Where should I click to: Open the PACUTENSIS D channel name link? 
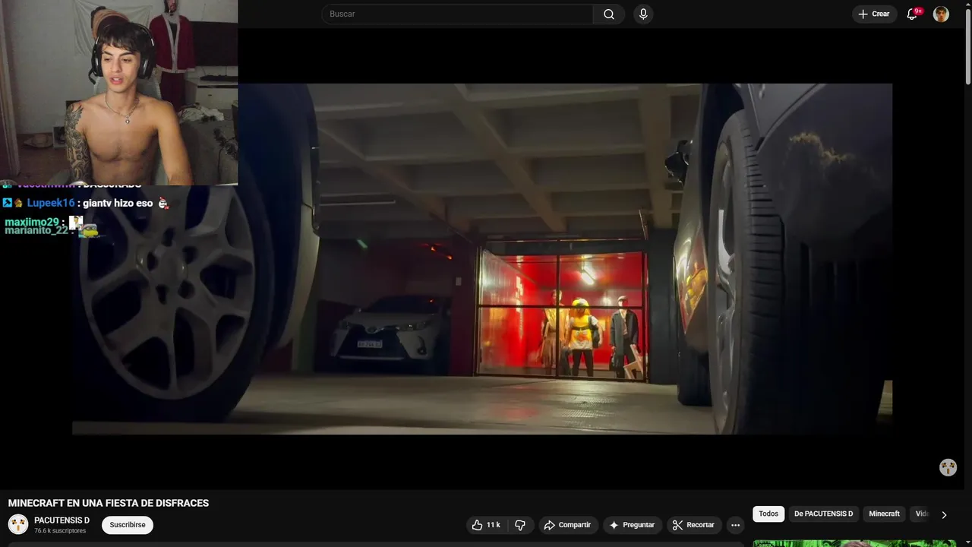(x=62, y=520)
